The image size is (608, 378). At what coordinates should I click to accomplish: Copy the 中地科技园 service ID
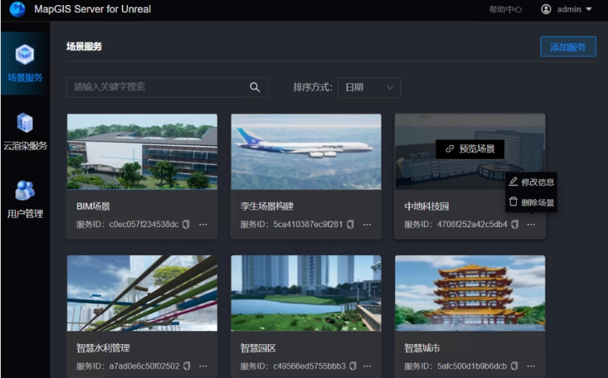tap(515, 224)
